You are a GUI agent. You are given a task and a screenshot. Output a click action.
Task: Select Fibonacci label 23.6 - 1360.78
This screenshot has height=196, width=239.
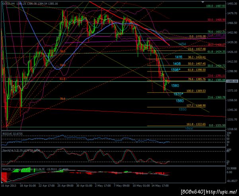point(216,97)
